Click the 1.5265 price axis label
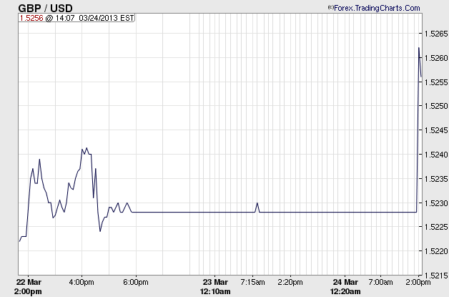The image size is (449, 297). coord(436,34)
